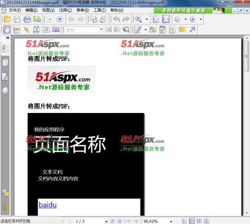
Task: Open the 帮助(H) menu
Action: tap(117, 10)
